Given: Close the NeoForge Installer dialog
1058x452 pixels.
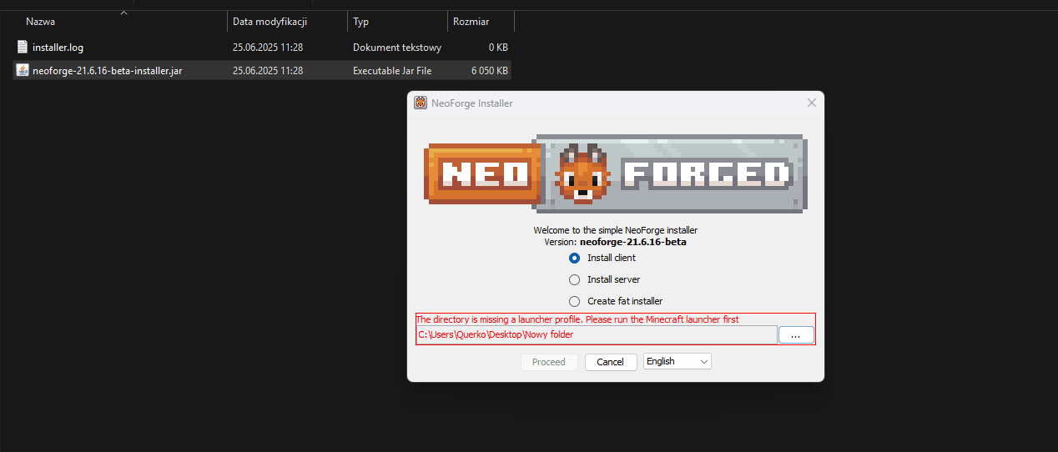Looking at the screenshot, I should point(811,103).
